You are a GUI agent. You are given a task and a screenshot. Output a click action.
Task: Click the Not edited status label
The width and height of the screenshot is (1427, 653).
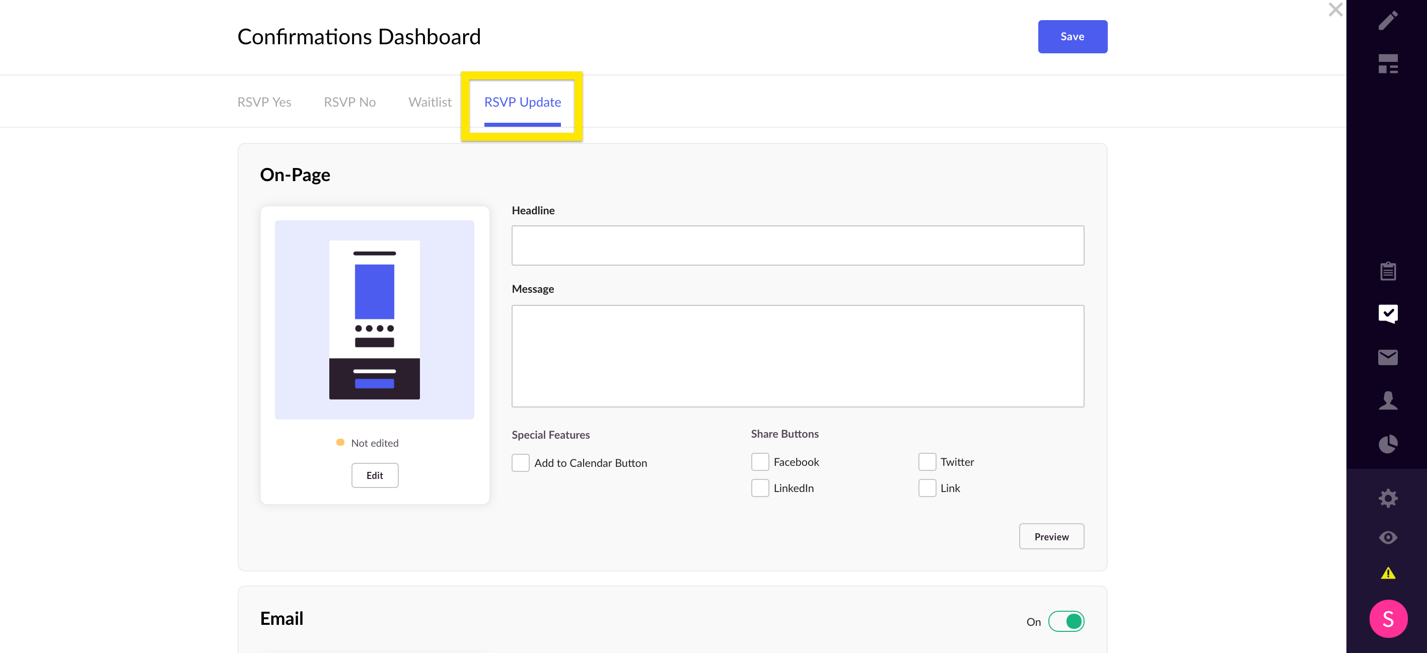tap(375, 443)
